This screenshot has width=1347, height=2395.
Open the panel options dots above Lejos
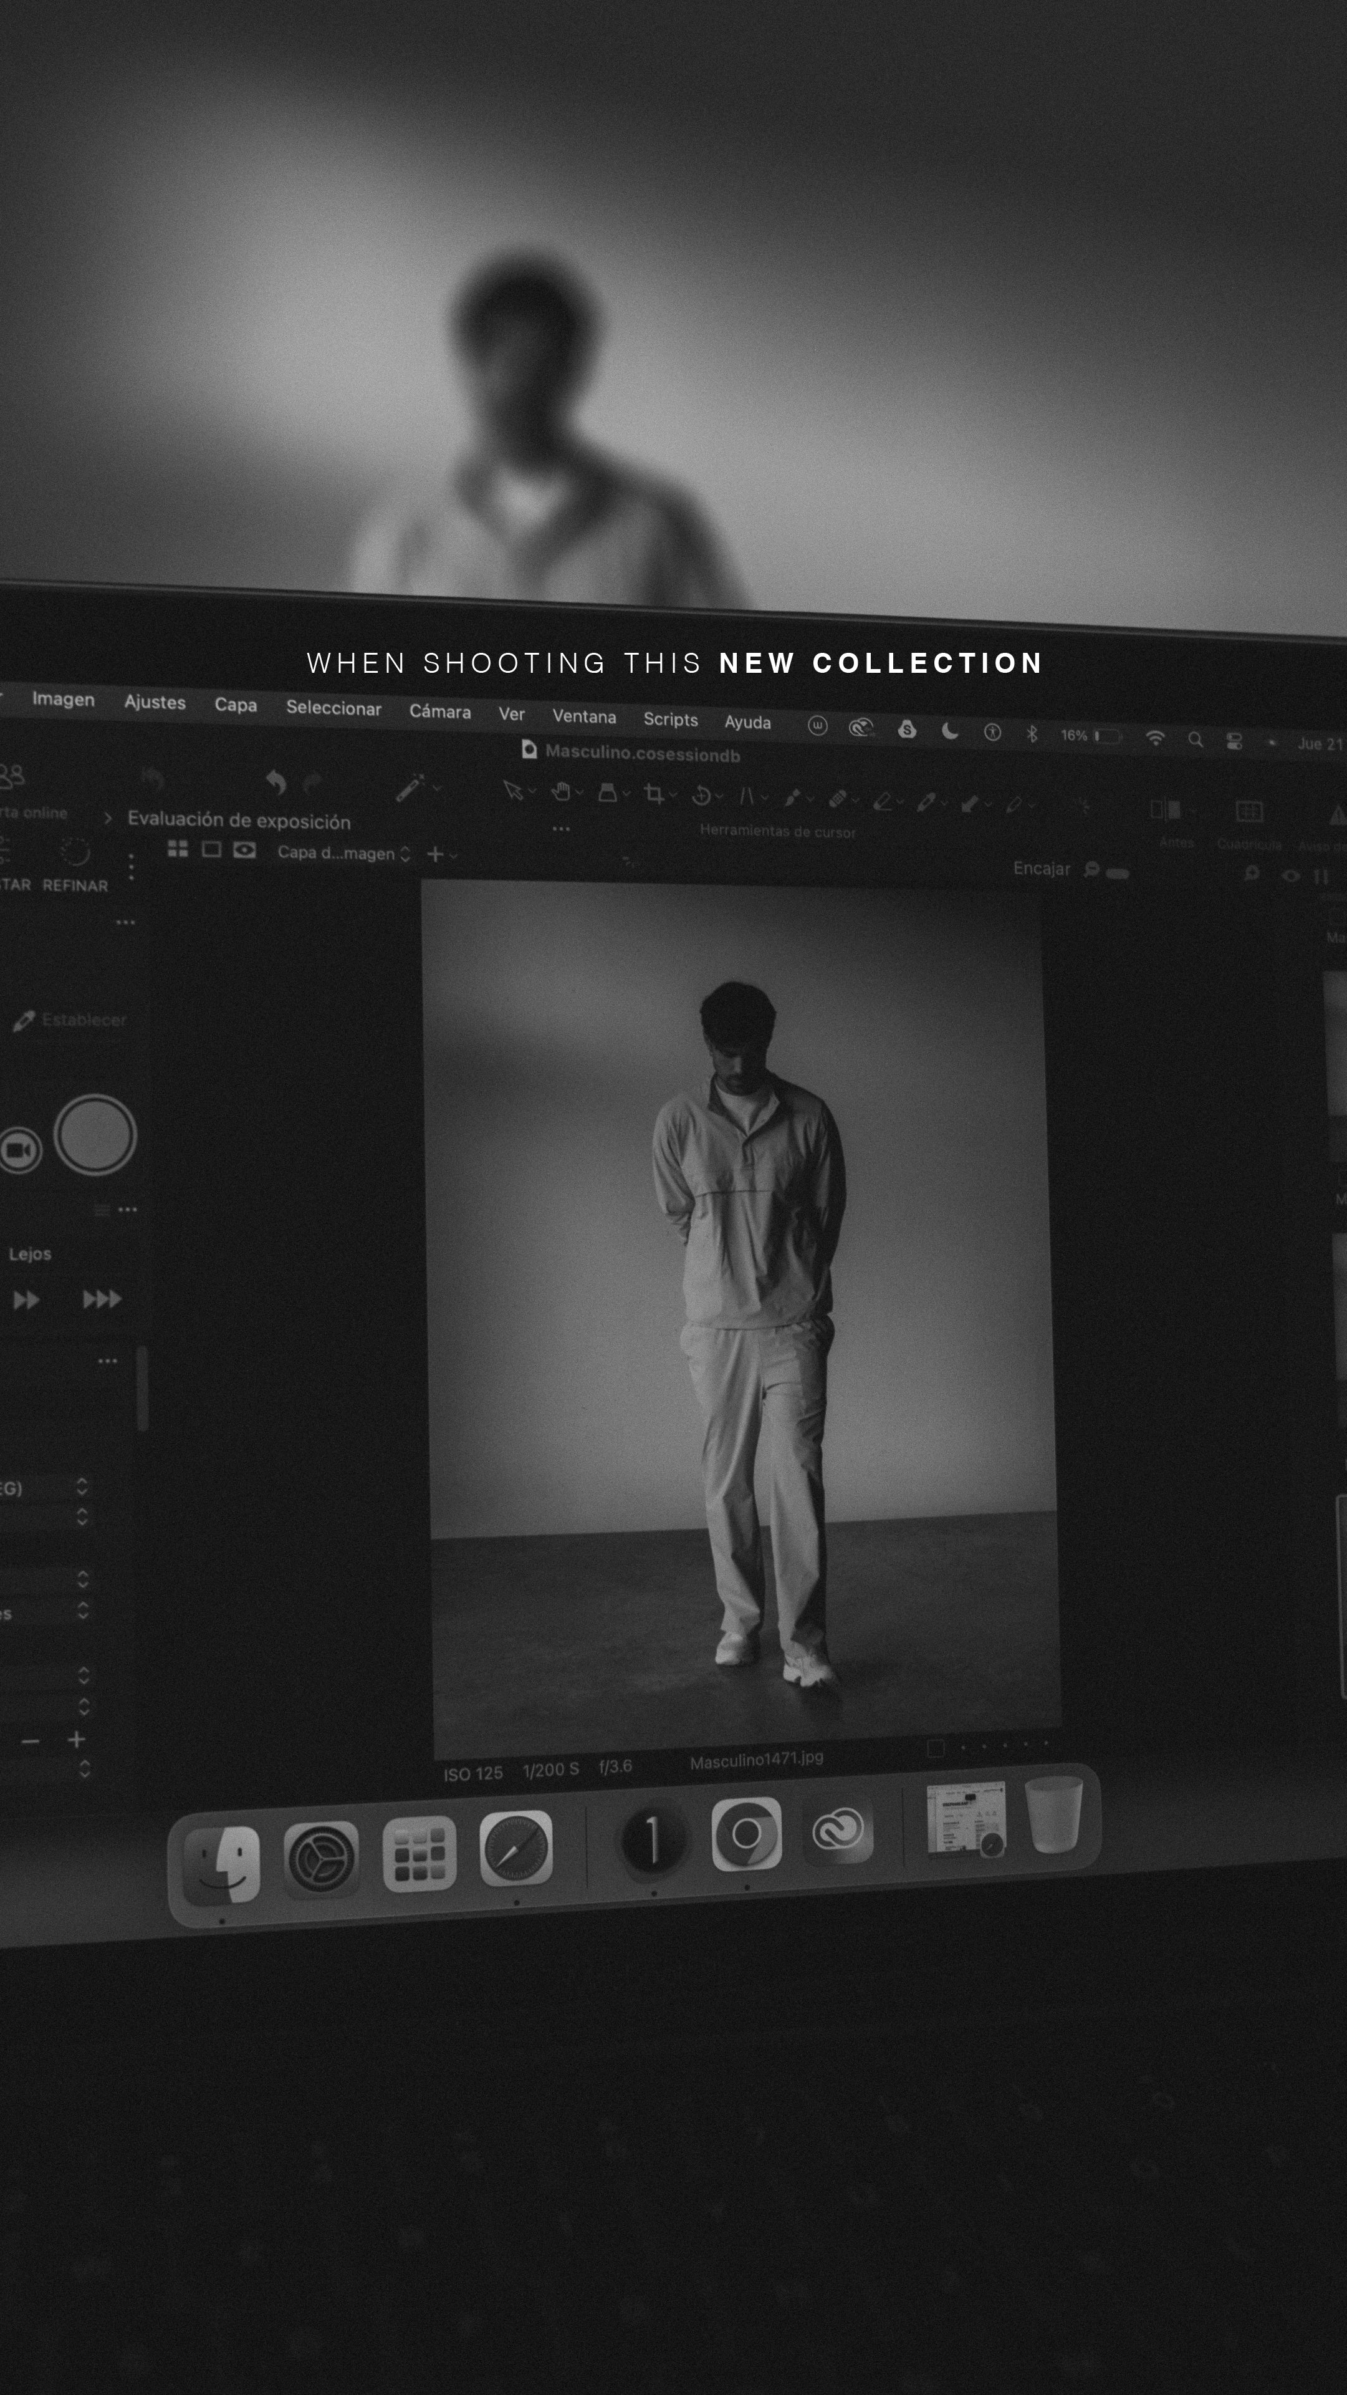pyautogui.click(x=128, y=1210)
